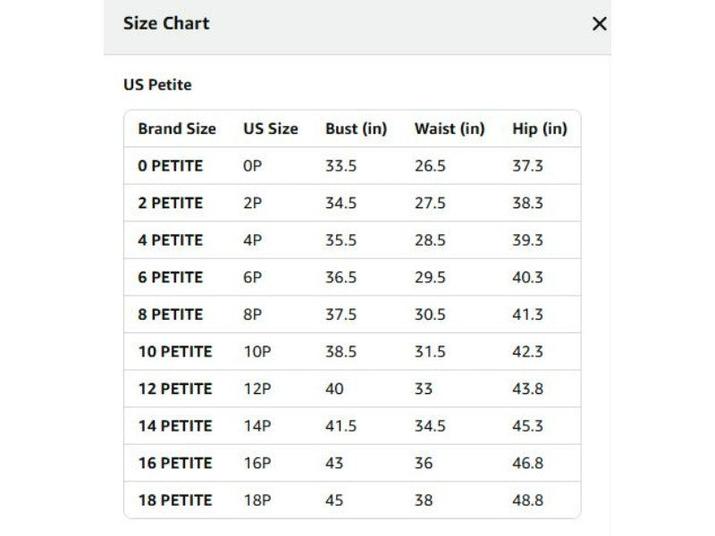Click the Waist (in) column header
The width and height of the screenshot is (715, 536).
[450, 129]
